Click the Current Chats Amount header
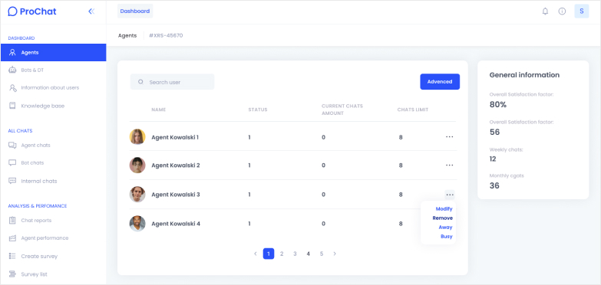This screenshot has height=285, width=601. click(342, 110)
